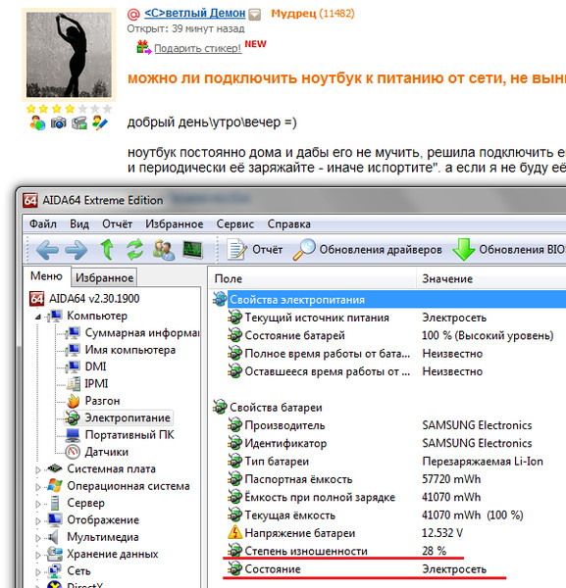Click the Back arrow in AIDA64 toolbar
Image resolution: width=566 pixels, height=588 pixels.
[47, 250]
